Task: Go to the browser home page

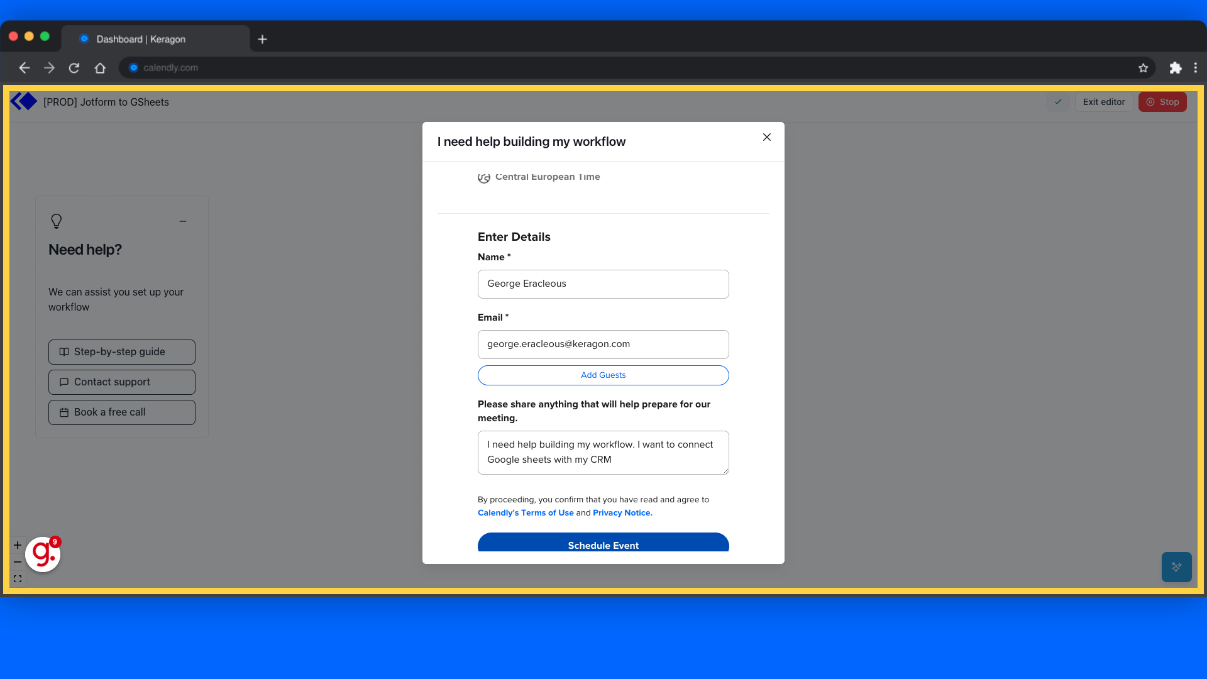Action: point(100,68)
